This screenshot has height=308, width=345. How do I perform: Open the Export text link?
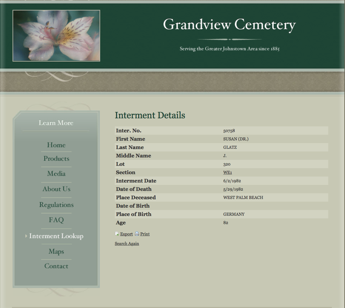pos(126,234)
